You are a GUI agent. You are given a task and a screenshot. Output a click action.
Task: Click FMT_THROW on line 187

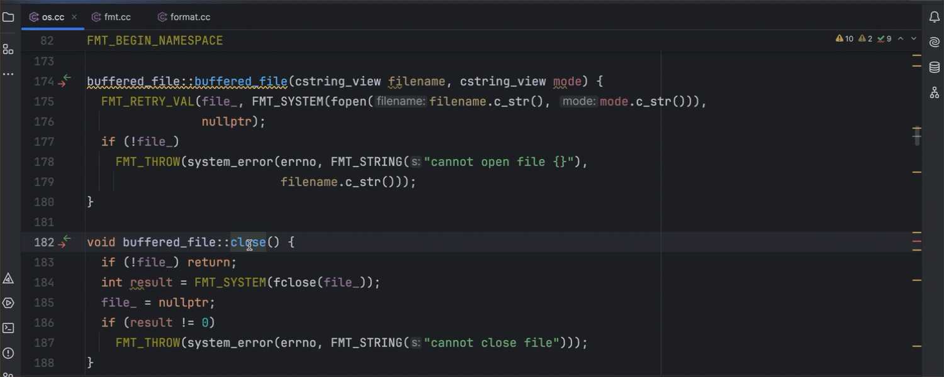[148, 342]
